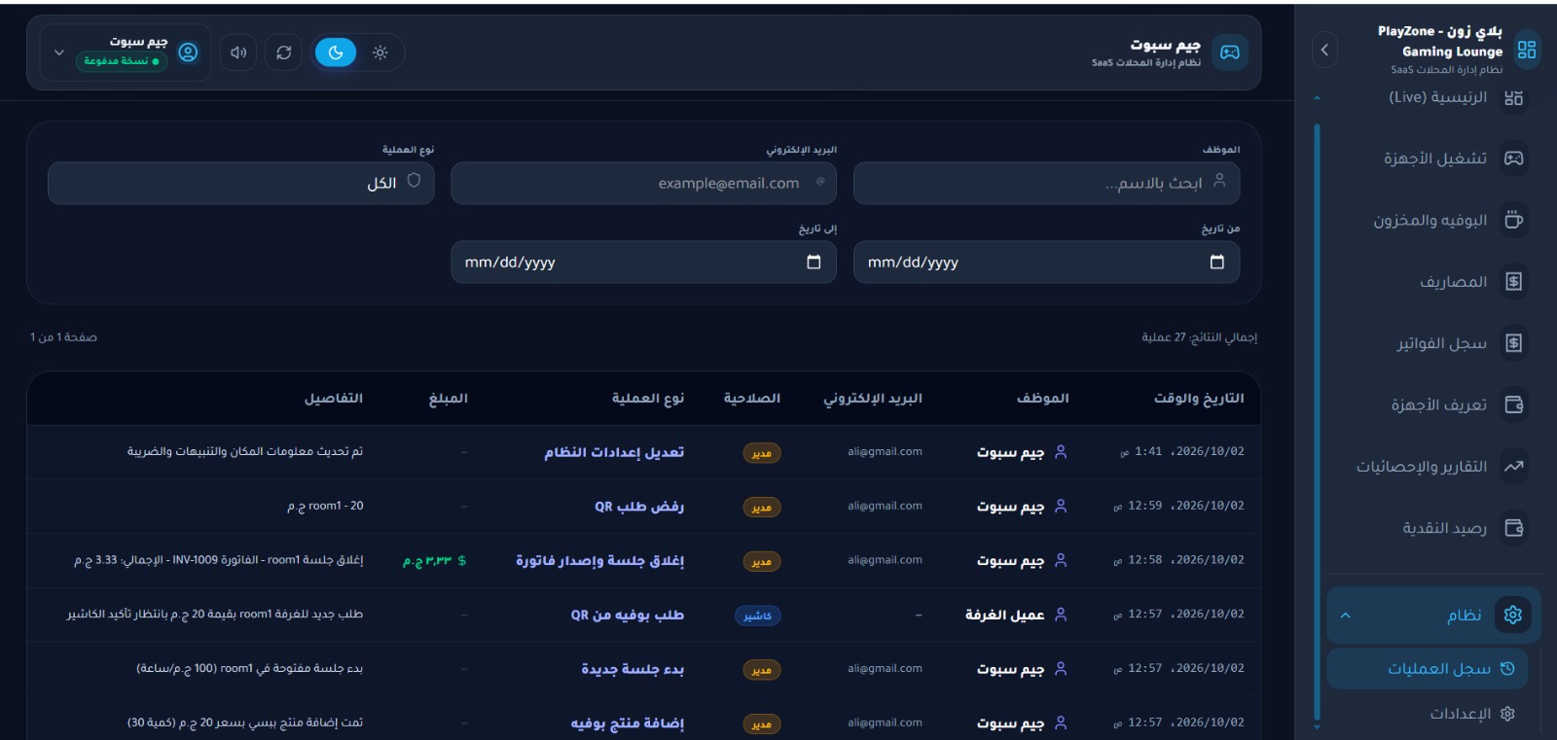The height and width of the screenshot is (740, 1557).
Task: Click the من تاريخ date input field
Action: pyautogui.click(x=1046, y=262)
